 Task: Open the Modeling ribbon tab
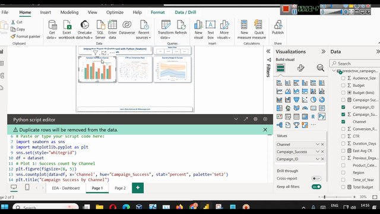69,12
